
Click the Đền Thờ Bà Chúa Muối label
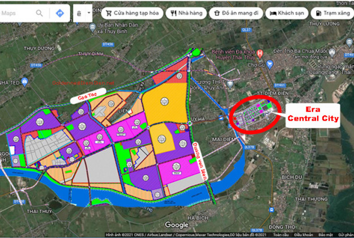pos(300,51)
